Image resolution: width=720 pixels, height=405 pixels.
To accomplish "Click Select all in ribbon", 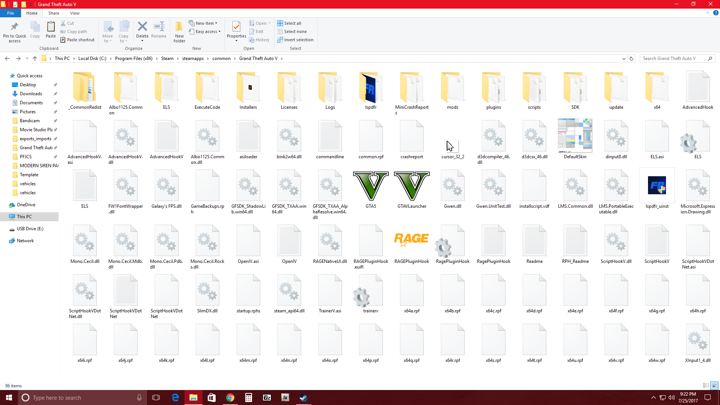I will click(x=289, y=23).
